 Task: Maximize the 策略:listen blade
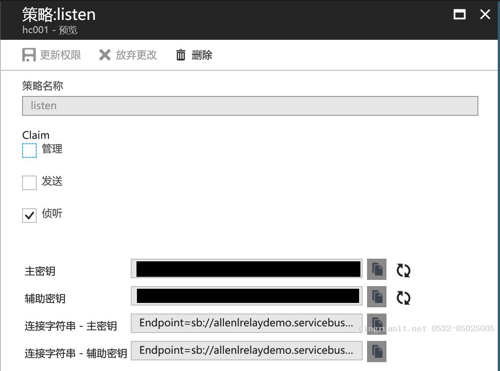pyautogui.click(x=459, y=14)
